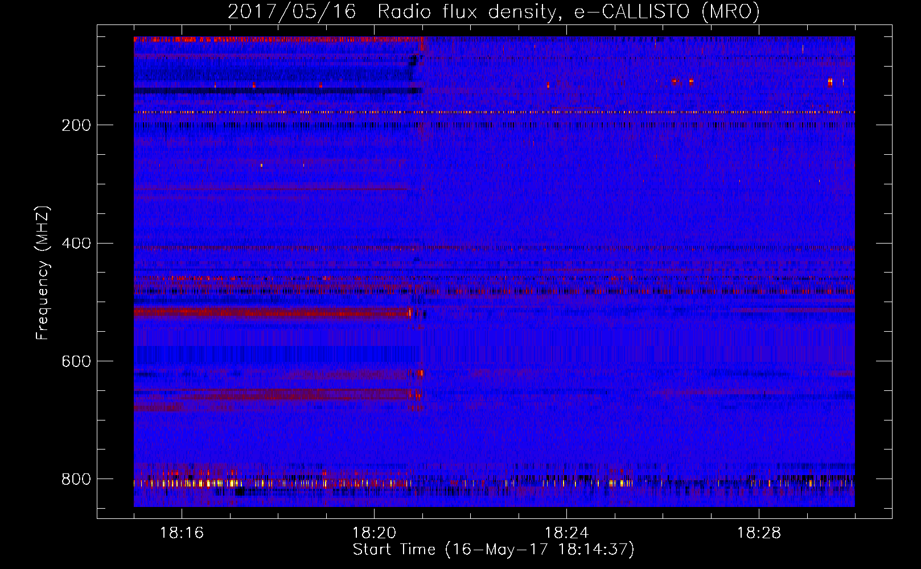921x569 pixels.
Task: Click the "Start Time (16-May-17 18:14:37)" label
Action: (494, 550)
